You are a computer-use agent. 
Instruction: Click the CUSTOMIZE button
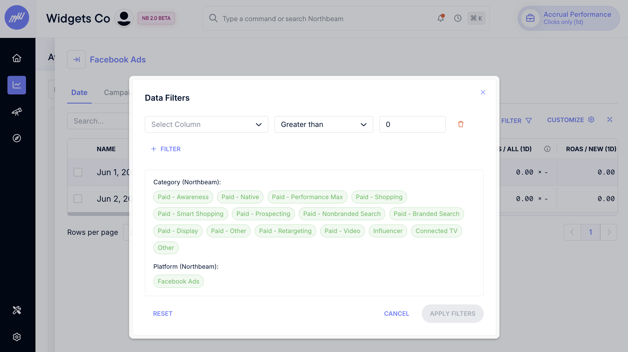[571, 120]
